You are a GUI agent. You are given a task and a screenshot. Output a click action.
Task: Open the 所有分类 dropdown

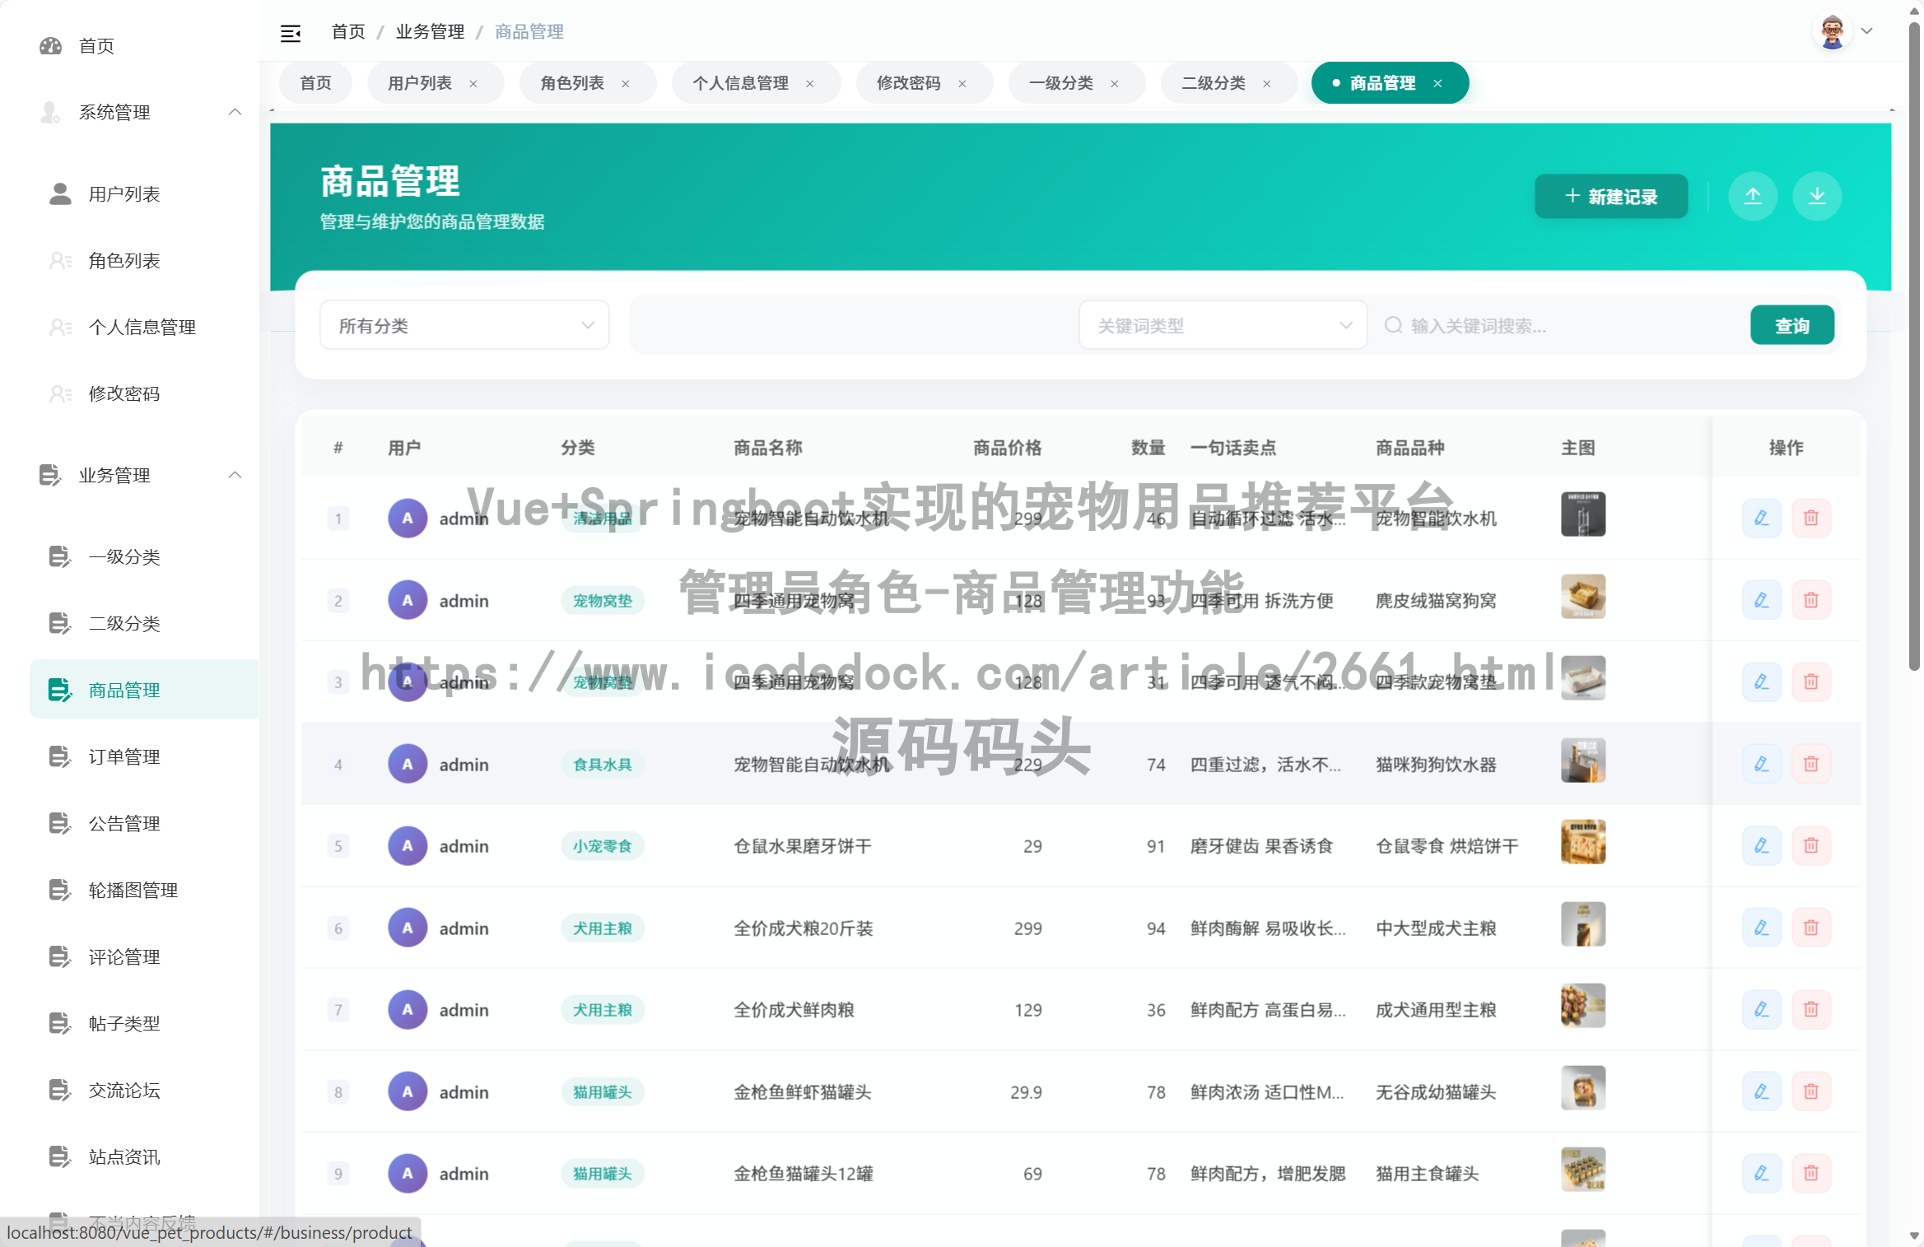click(464, 324)
